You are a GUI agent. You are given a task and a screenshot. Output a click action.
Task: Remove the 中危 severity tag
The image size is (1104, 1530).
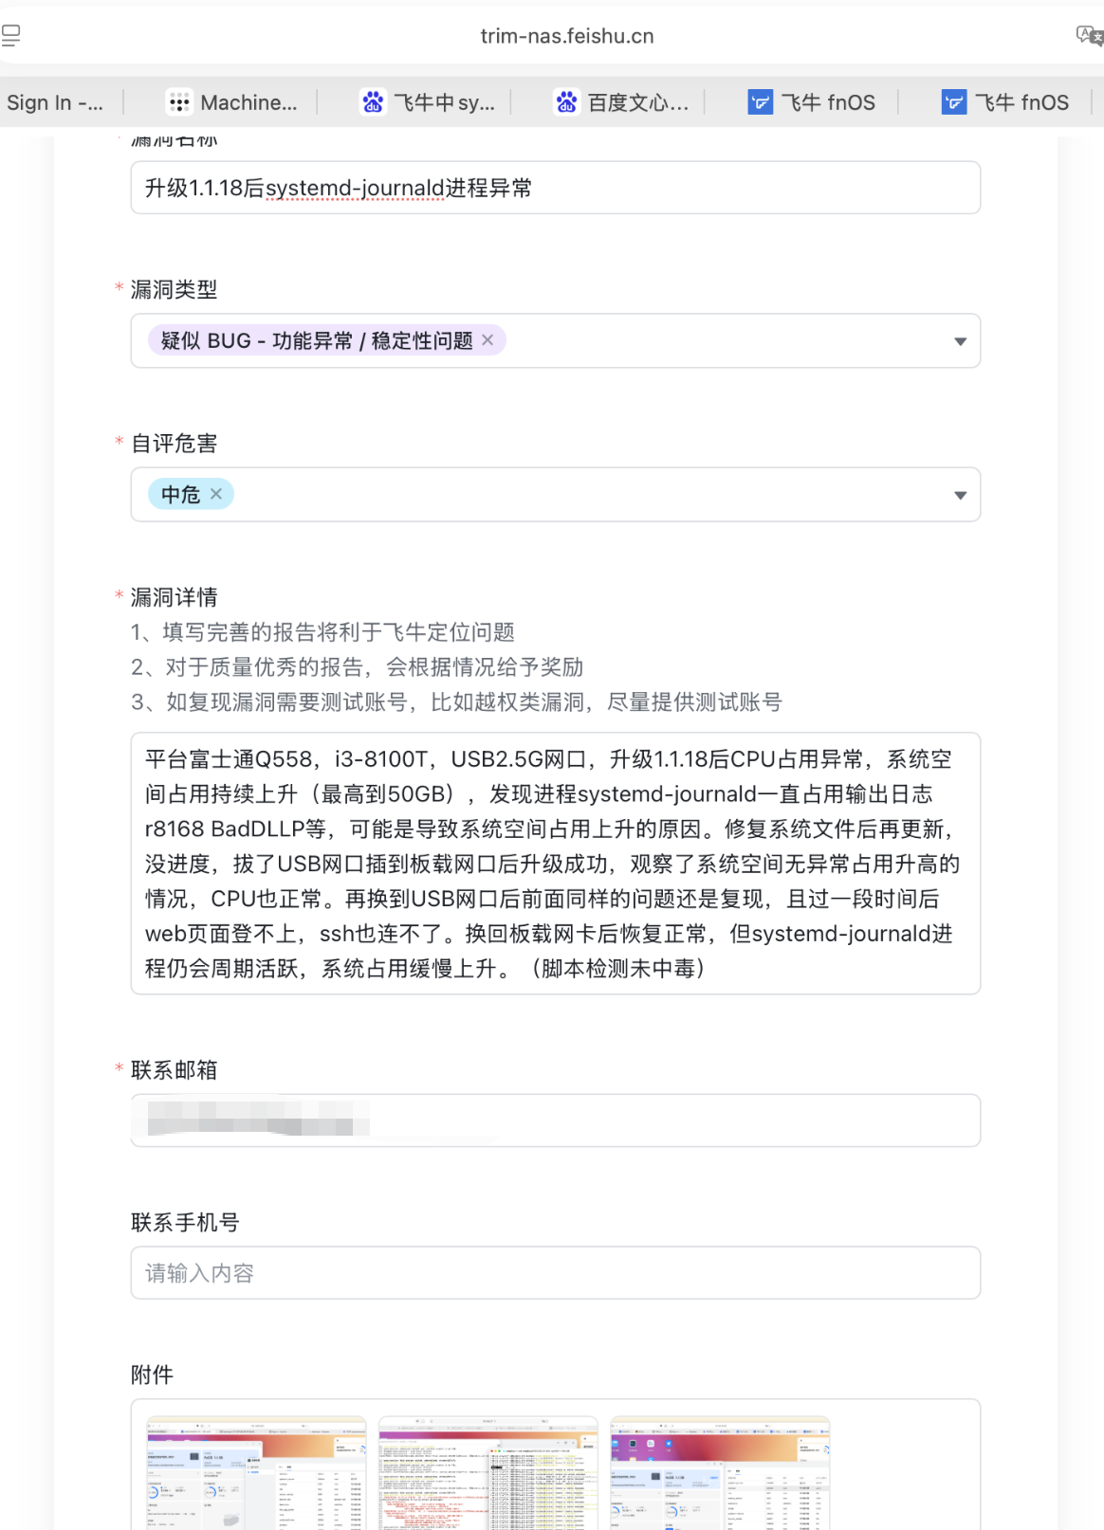coord(216,494)
